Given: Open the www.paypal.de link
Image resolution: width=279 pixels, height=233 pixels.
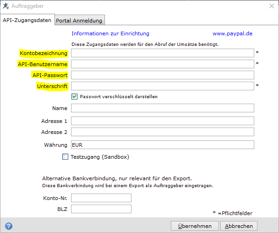Looking at the screenshot, I should click(233, 33).
